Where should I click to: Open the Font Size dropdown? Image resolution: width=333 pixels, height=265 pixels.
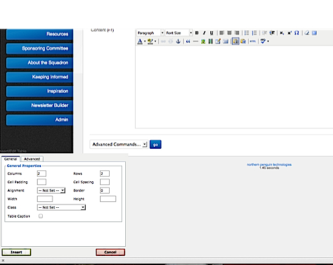point(179,33)
